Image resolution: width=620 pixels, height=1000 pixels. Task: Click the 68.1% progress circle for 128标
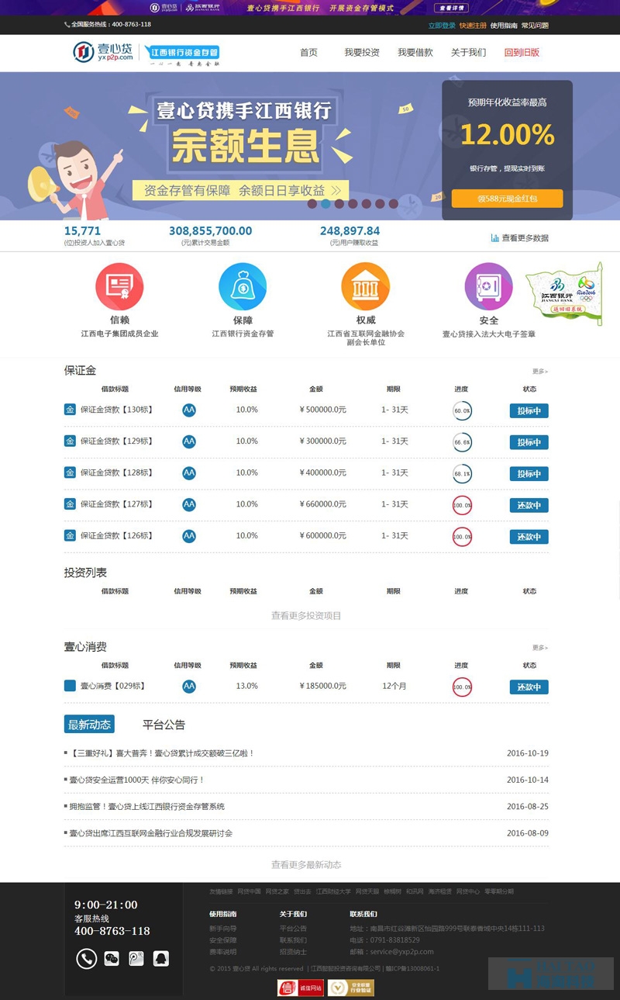click(462, 473)
